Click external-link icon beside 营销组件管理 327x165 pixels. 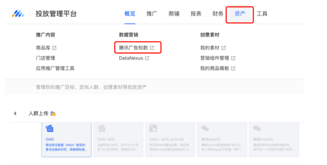(233, 58)
